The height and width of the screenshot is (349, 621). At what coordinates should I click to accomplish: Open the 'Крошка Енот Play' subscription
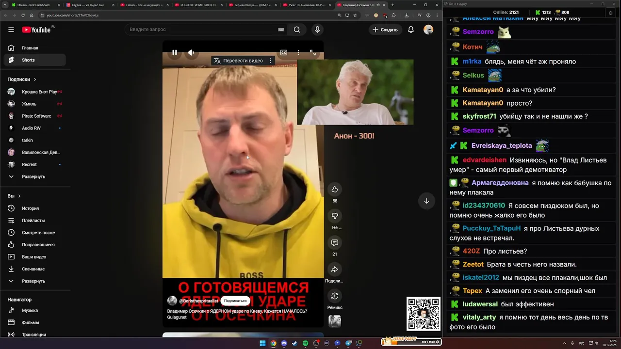click(x=35, y=92)
